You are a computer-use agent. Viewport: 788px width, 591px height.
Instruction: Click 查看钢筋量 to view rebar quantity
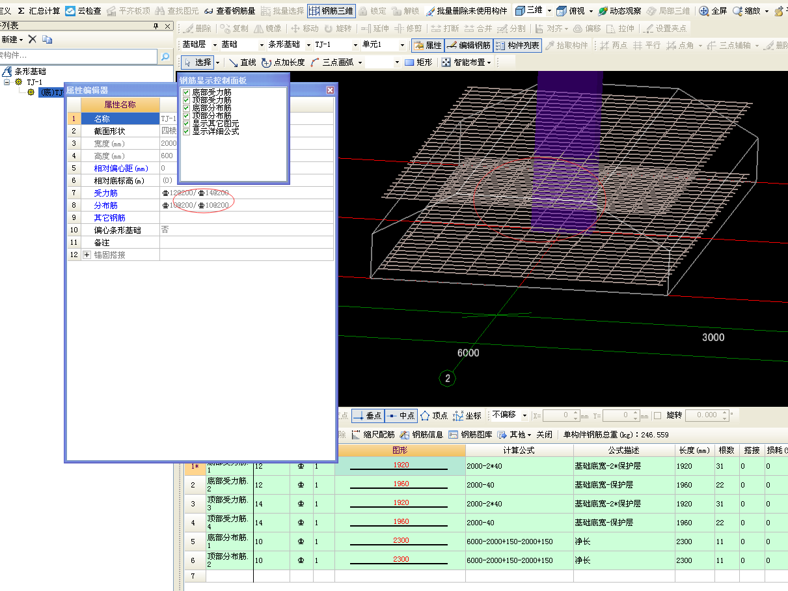pos(230,11)
